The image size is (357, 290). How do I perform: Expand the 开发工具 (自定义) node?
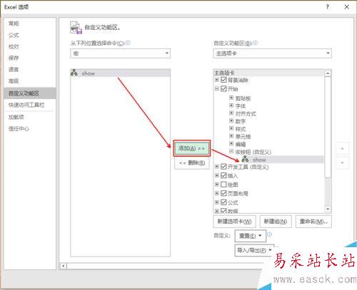(217, 167)
